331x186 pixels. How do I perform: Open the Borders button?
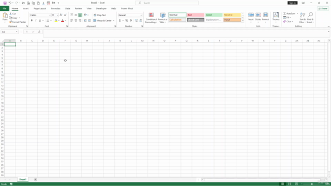48,21
